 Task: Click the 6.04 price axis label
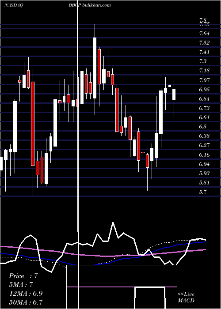pos(204,164)
